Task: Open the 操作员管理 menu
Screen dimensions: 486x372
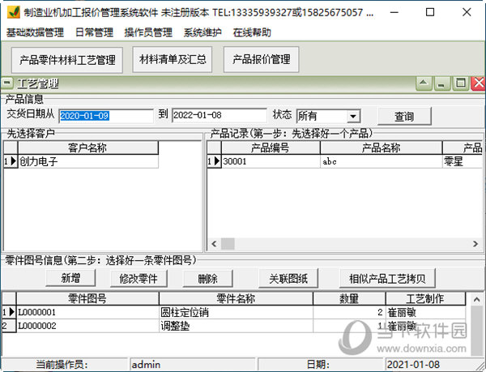Action: pos(148,32)
